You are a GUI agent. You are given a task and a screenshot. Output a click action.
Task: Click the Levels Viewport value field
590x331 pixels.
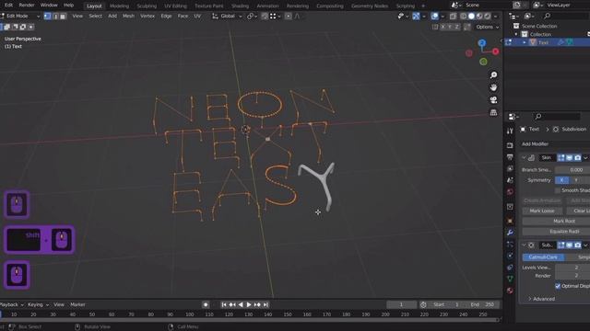572,268
